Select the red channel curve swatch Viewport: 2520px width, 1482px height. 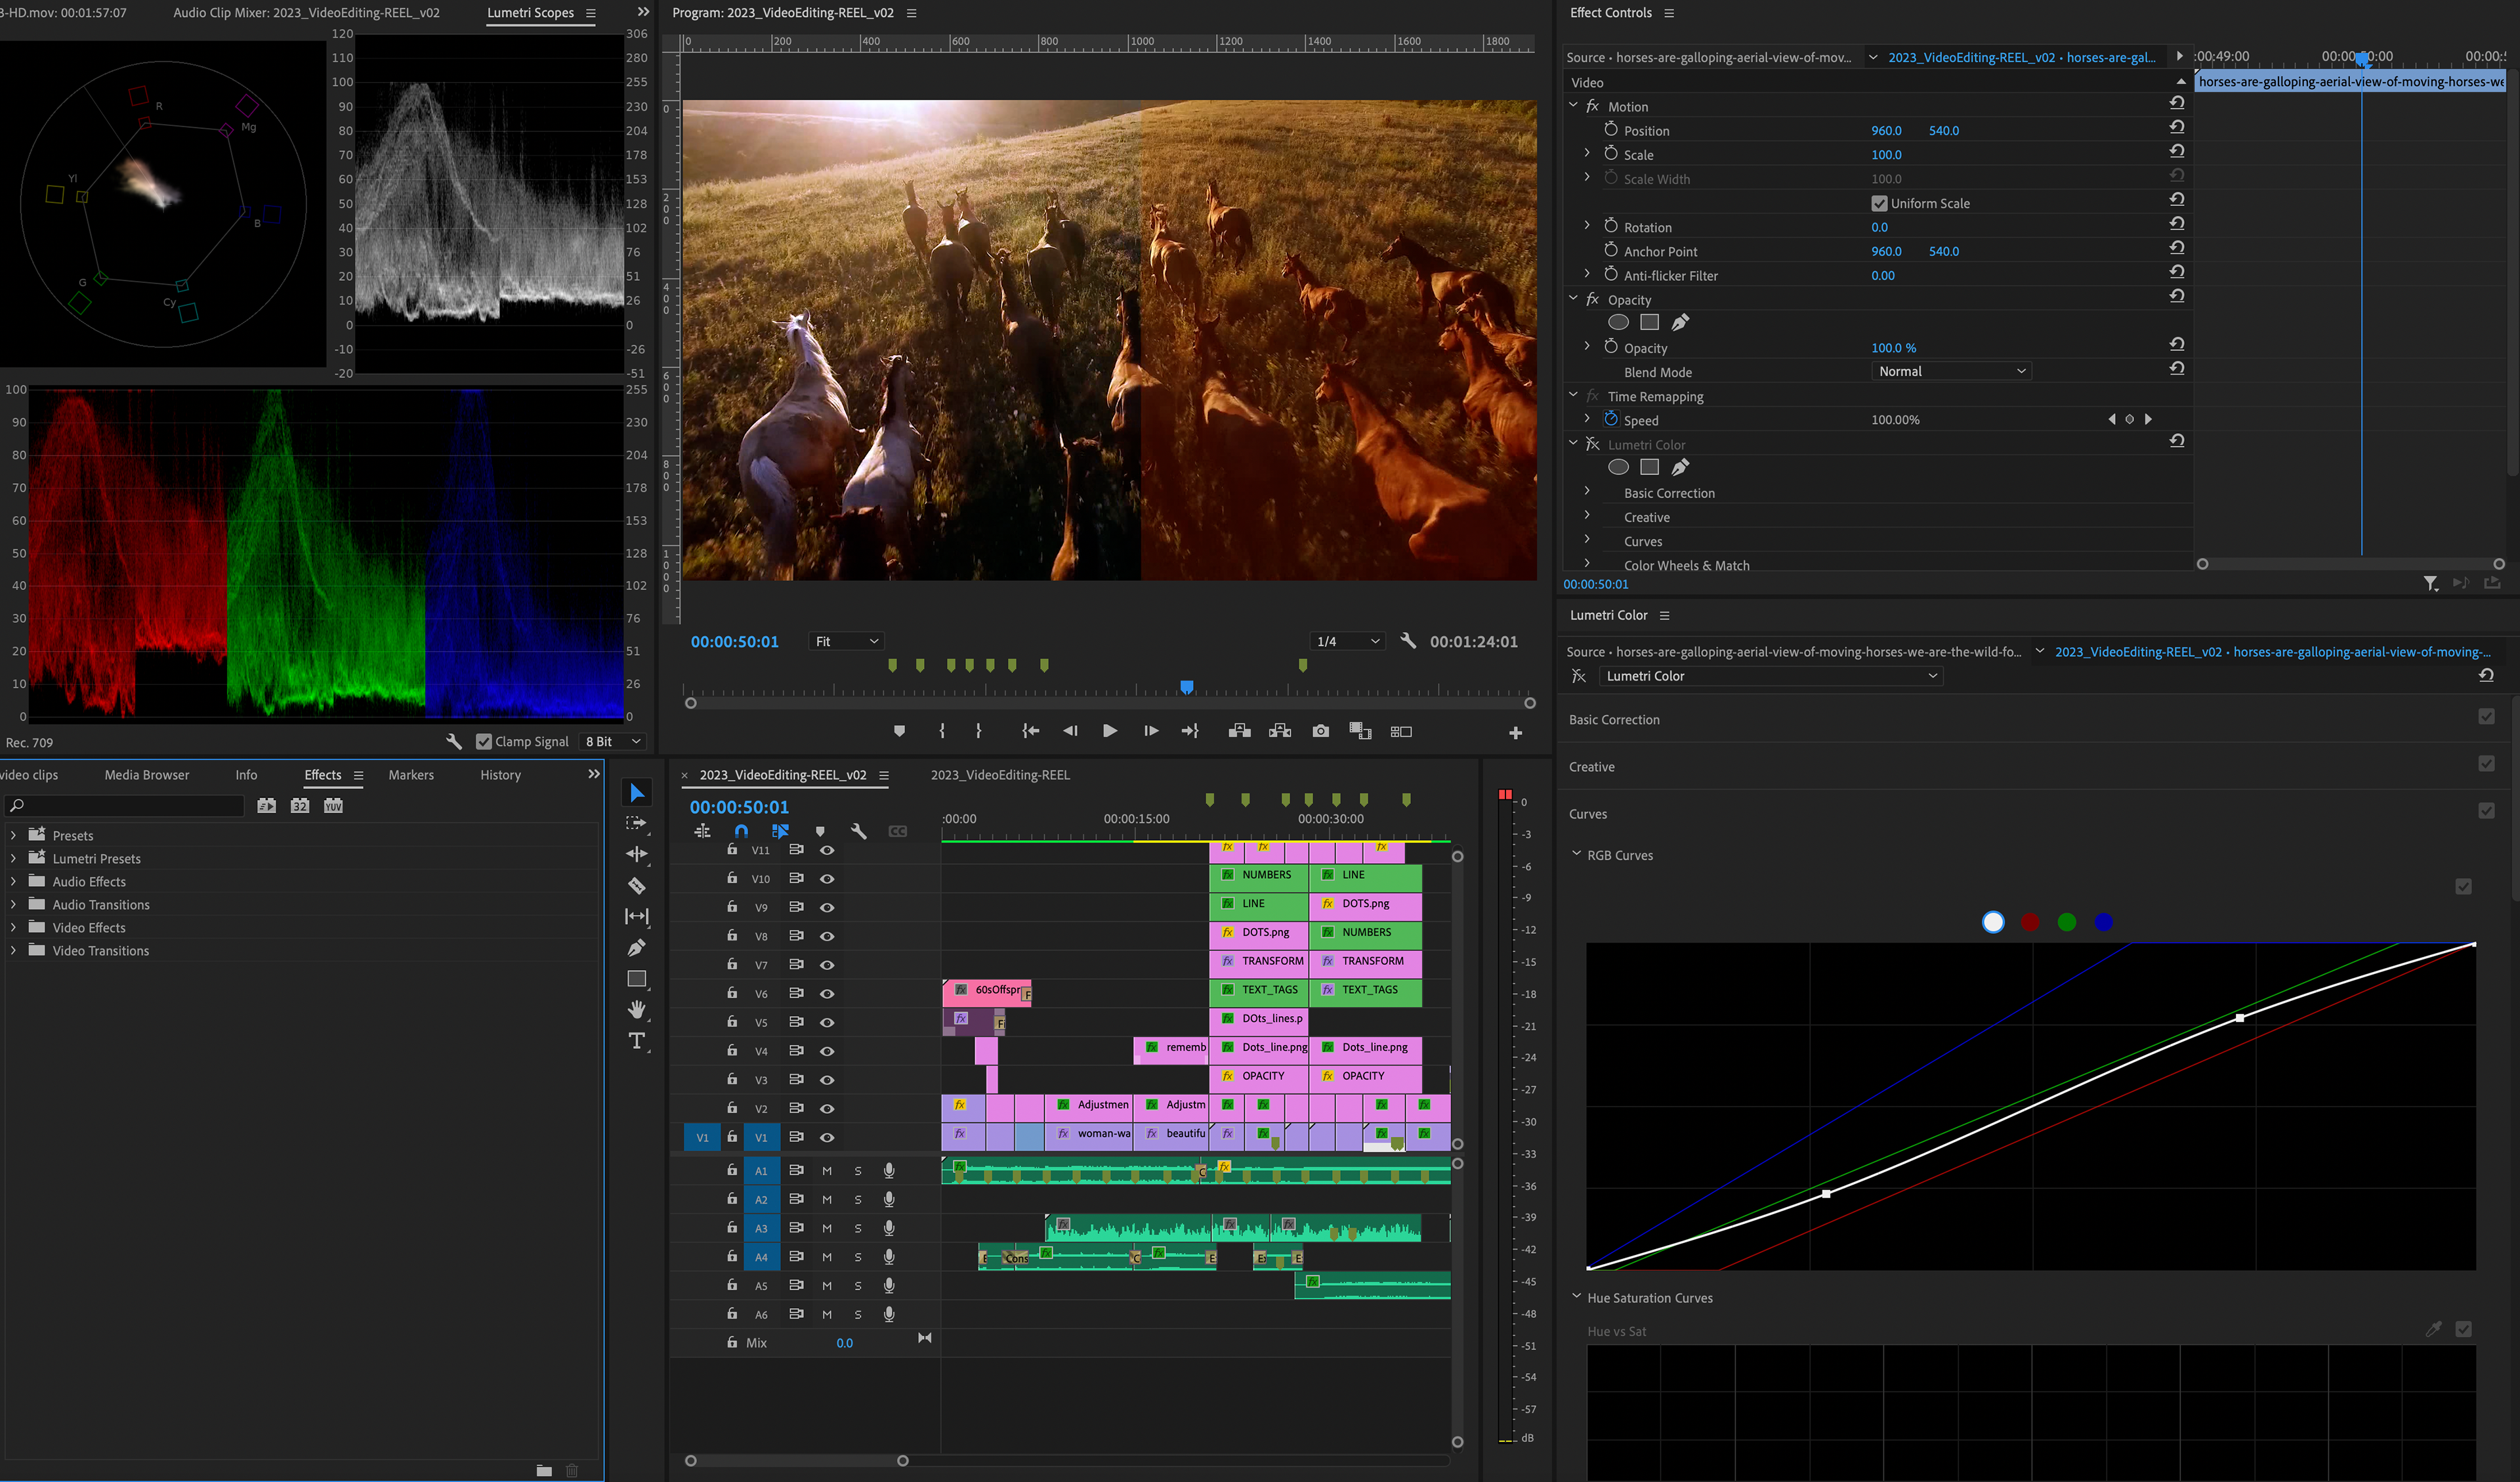(x=2030, y=922)
